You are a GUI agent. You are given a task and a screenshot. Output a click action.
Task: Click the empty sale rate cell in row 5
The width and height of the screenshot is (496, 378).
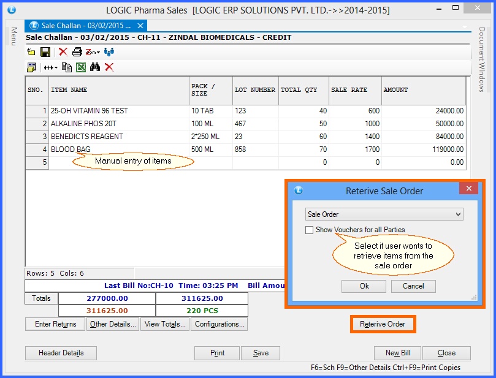(x=355, y=162)
